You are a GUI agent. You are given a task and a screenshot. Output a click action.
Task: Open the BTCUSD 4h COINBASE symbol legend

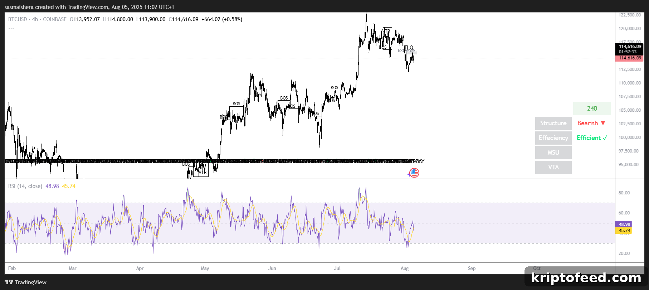tap(37, 19)
